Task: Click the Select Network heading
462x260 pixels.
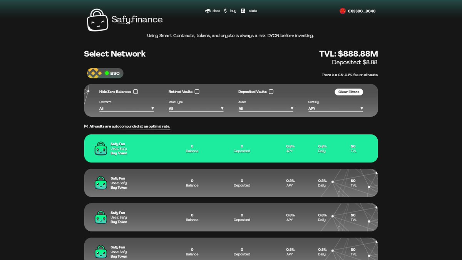Action: pos(115,54)
